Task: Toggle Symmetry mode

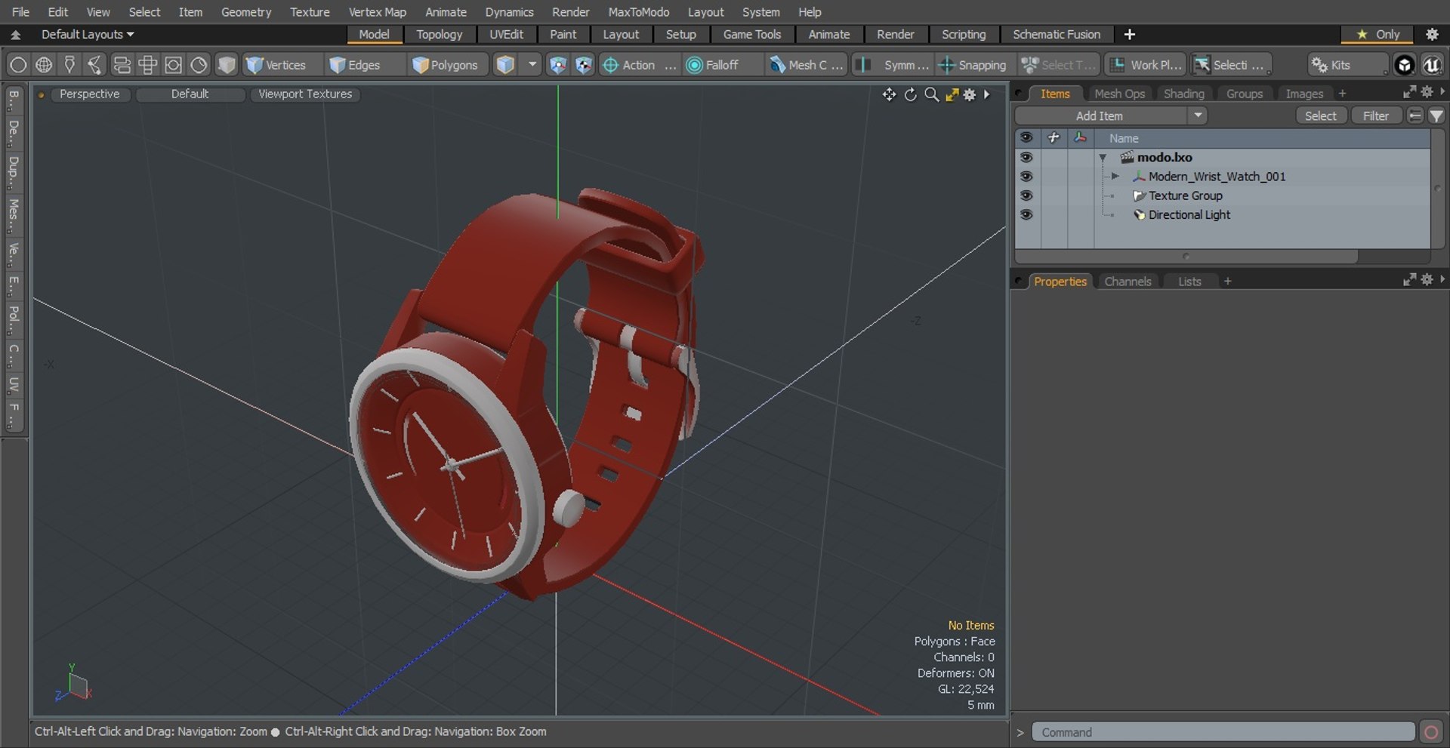Action: 893,65
